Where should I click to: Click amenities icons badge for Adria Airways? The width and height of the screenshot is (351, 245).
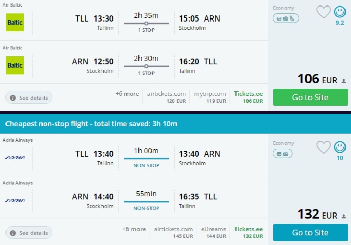point(282,154)
